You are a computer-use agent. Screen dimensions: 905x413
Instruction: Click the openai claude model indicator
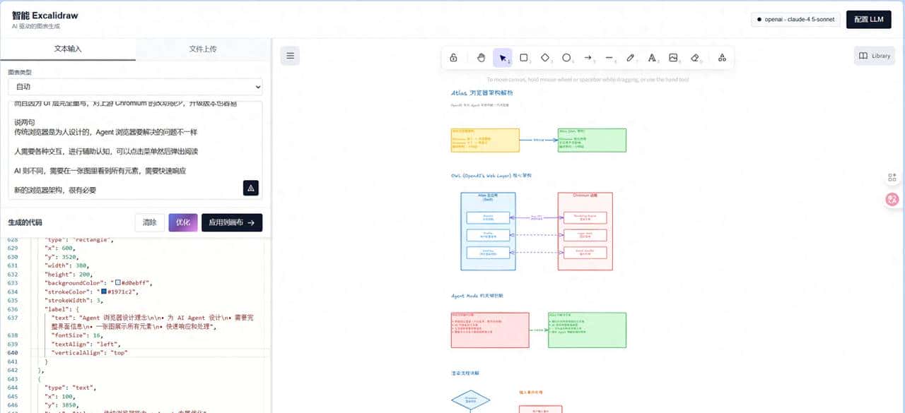[795, 20]
